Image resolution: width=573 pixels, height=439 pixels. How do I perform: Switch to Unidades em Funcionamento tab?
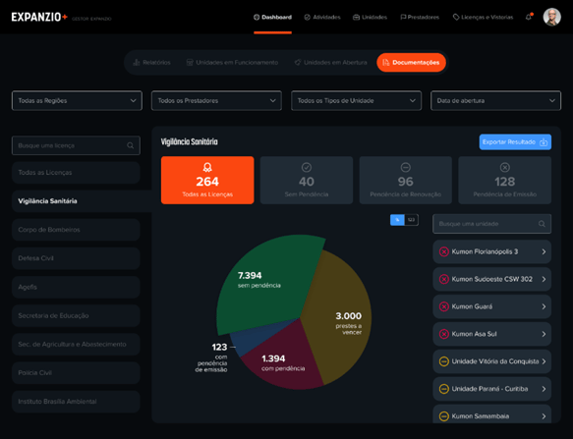232,63
